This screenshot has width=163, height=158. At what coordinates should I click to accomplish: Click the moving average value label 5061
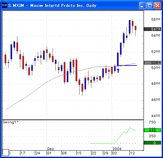point(152,63)
